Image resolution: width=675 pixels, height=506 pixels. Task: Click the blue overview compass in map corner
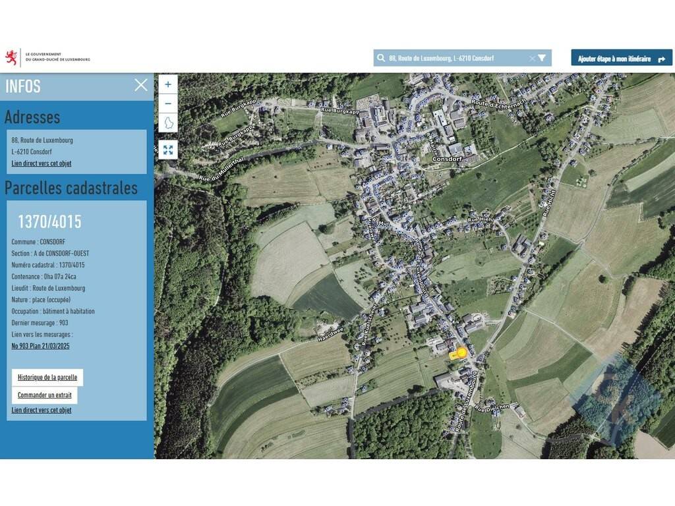point(615,398)
